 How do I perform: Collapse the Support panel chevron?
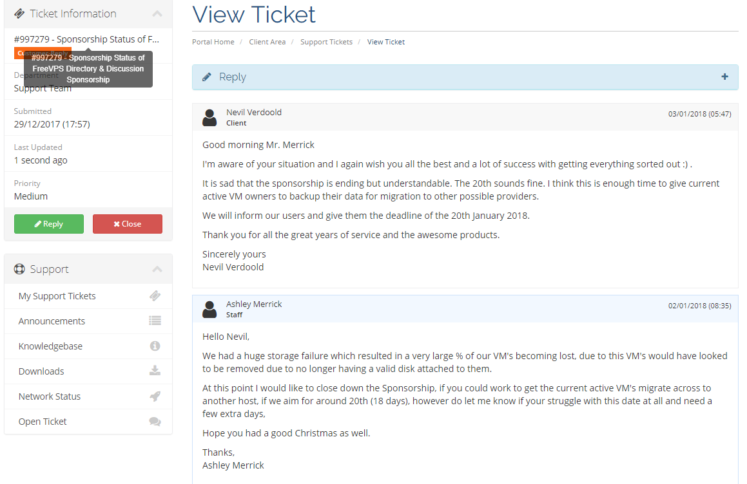(157, 270)
